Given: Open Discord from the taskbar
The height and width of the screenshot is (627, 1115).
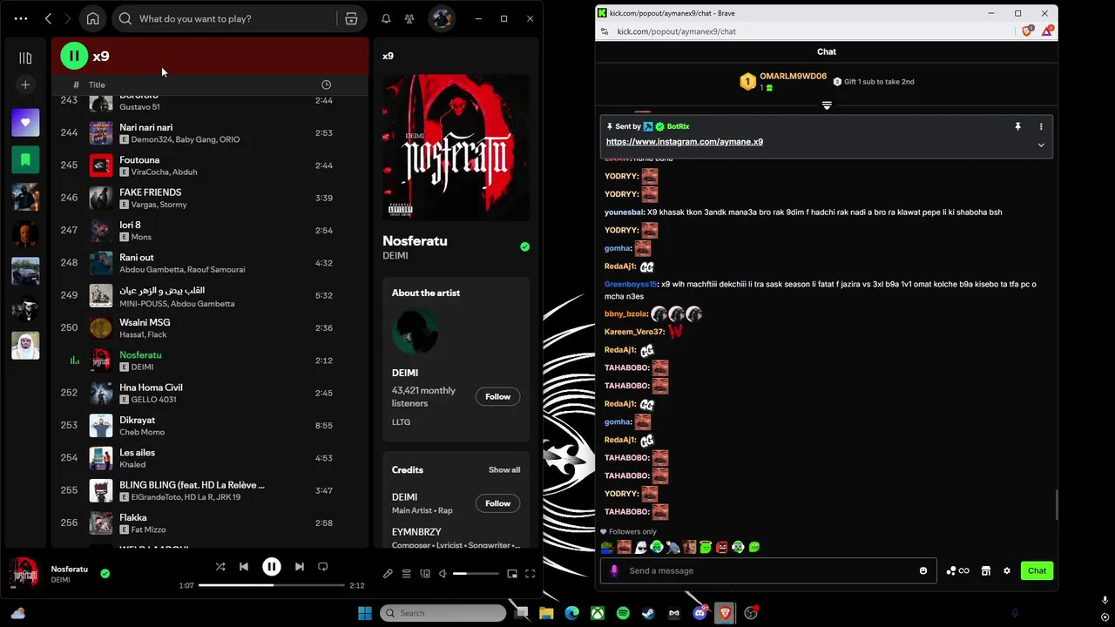Looking at the screenshot, I should (699, 613).
